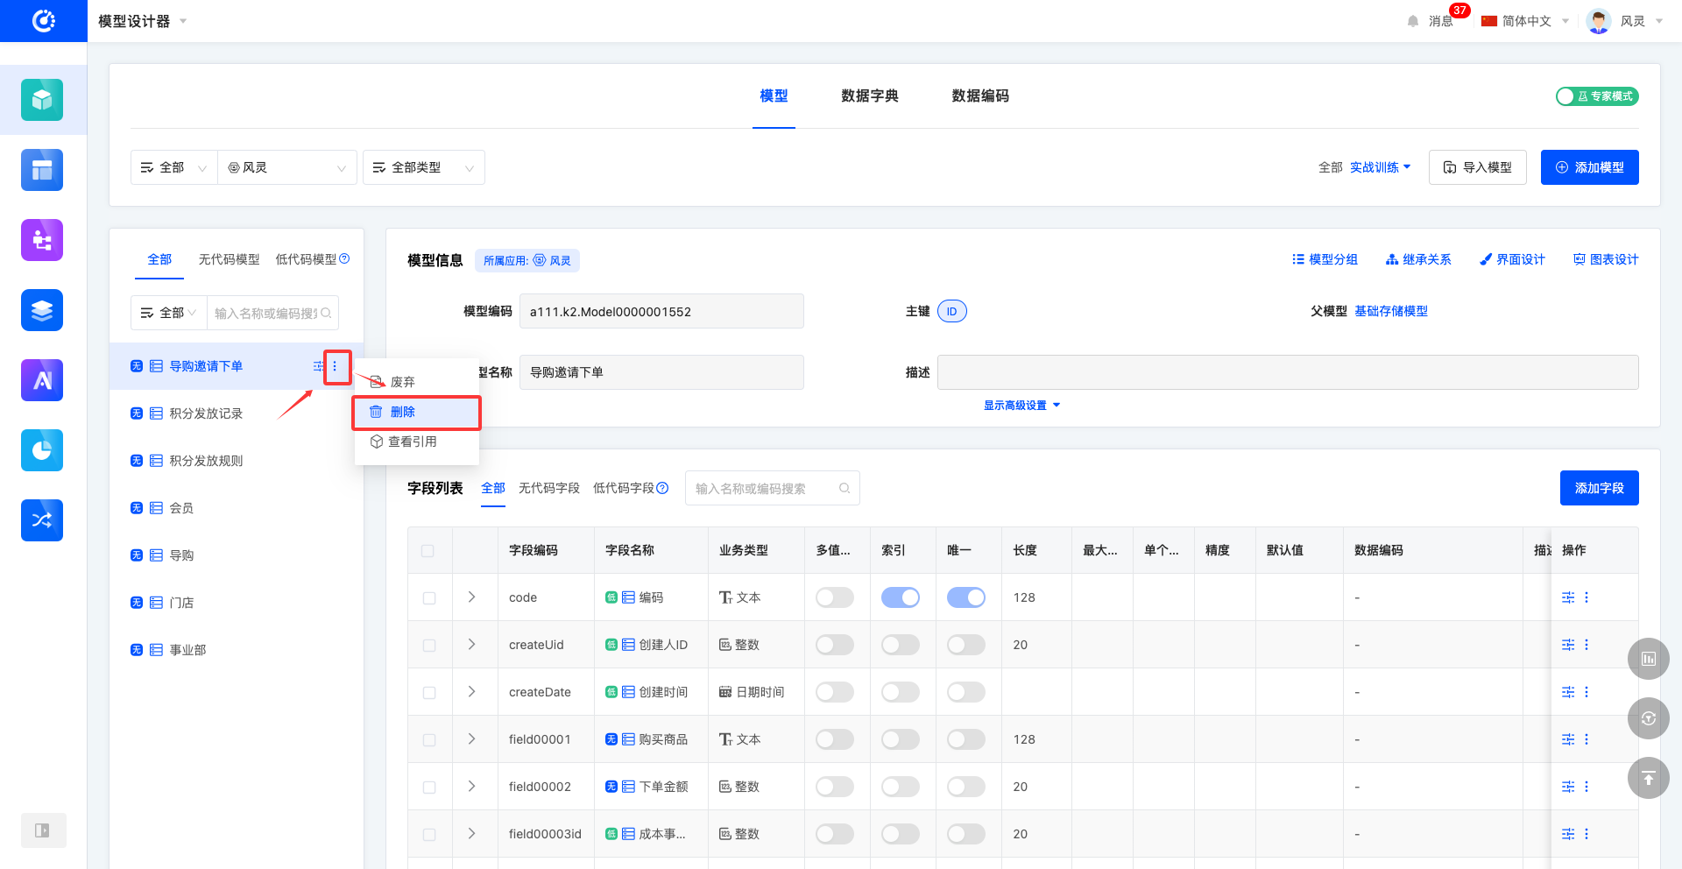Open settings icon for the code field row

coord(1568,597)
